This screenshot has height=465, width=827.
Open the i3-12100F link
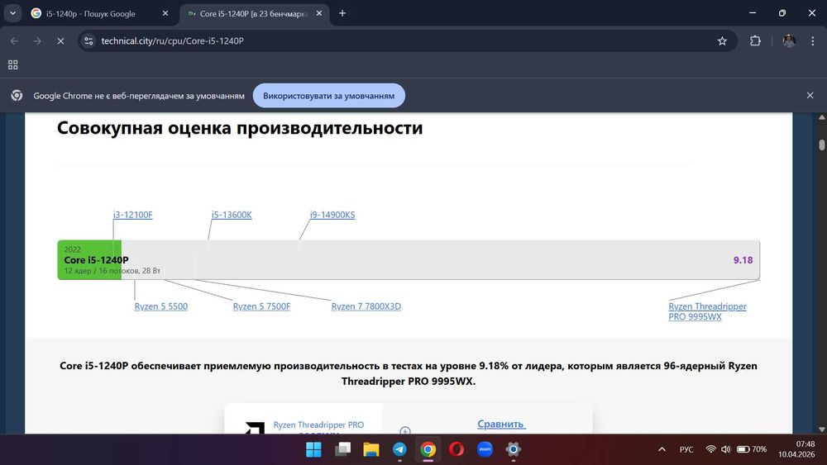(133, 215)
